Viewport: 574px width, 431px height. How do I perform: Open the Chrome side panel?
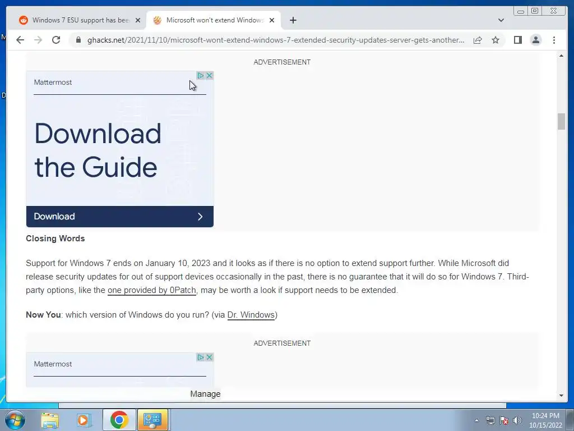coord(517,40)
